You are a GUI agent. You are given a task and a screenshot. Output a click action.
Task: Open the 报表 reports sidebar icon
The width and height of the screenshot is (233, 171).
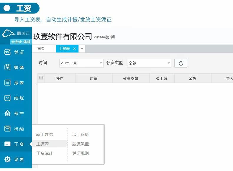click(7, 83)
